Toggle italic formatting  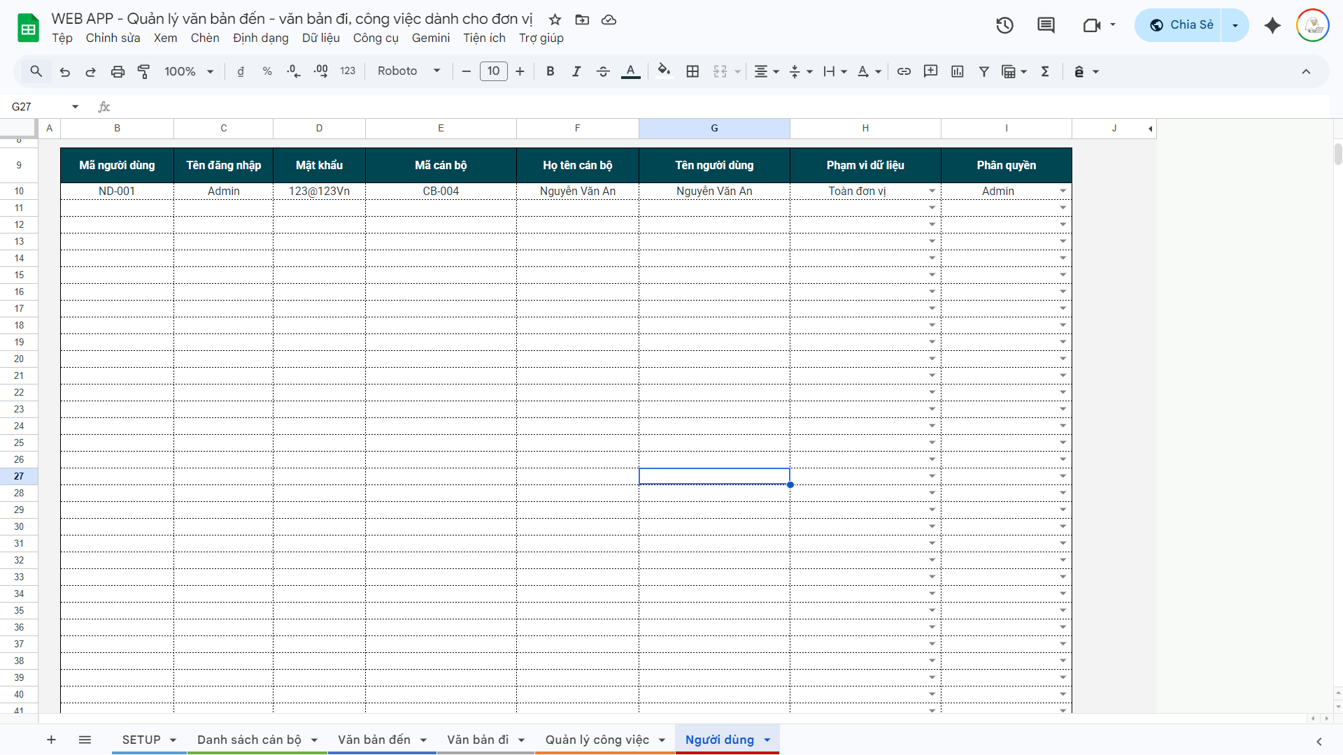pos(576,71)
